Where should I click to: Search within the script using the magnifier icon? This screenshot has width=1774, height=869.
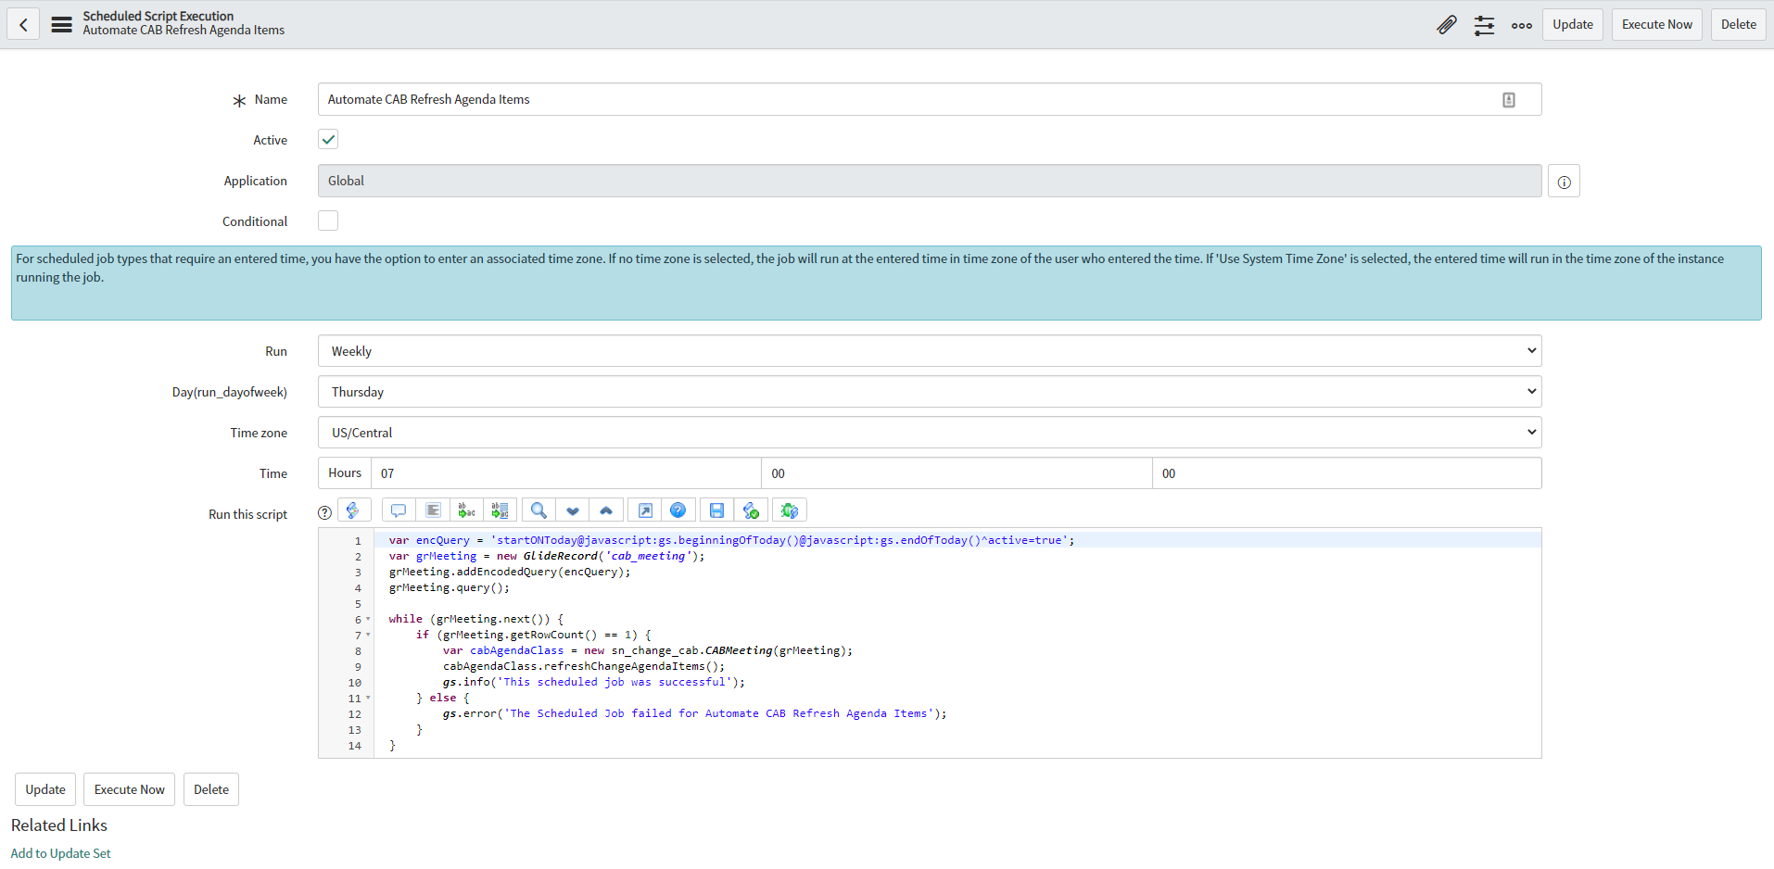point(538,510)
